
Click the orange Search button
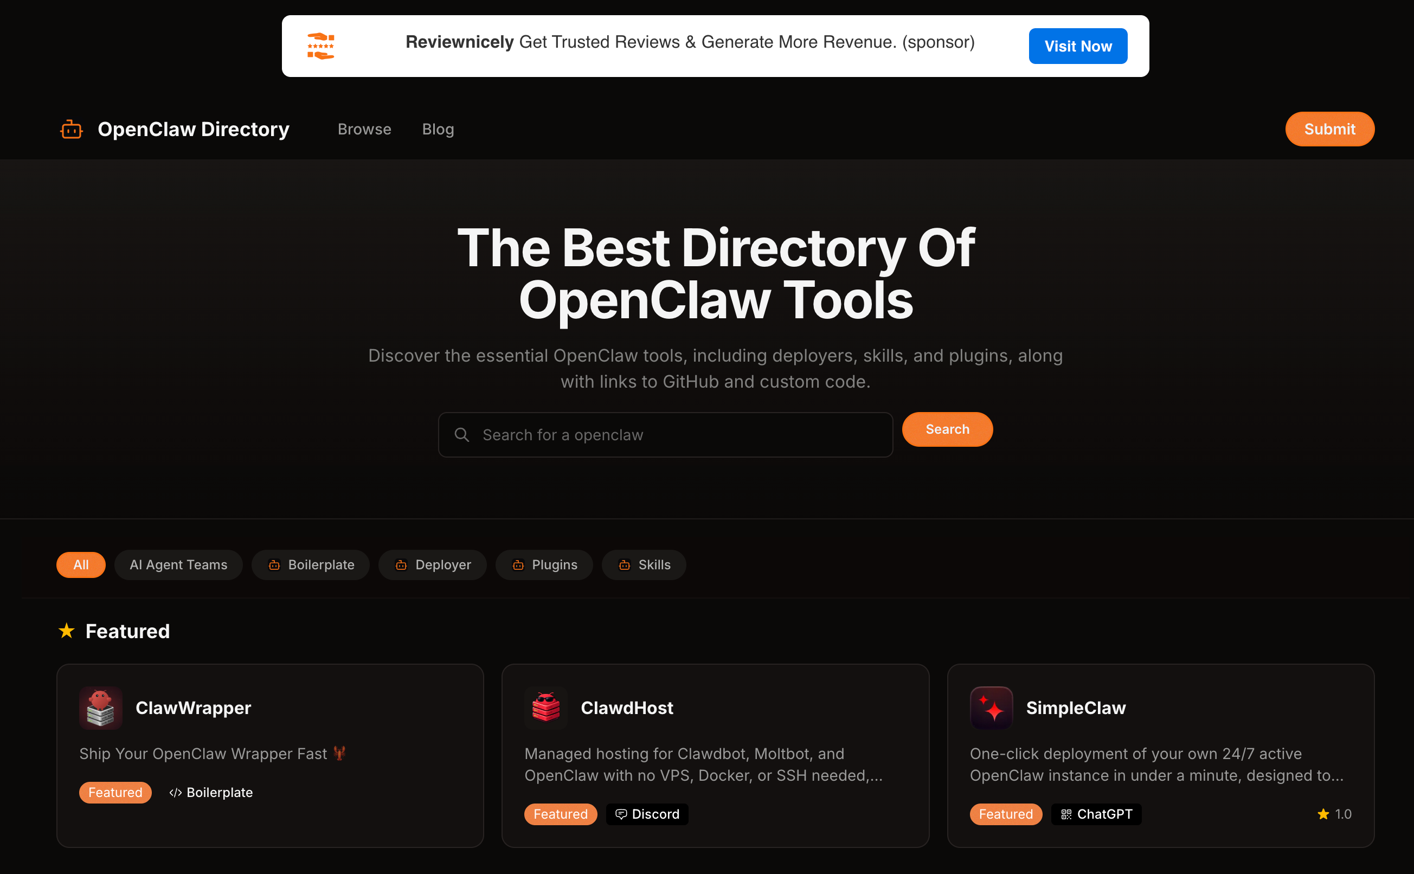coord(947,429)
